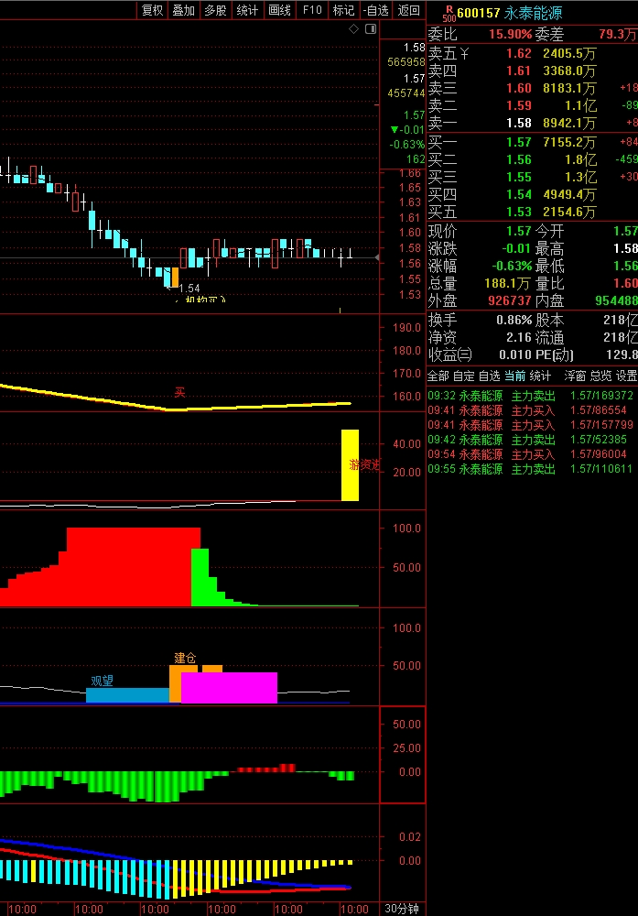Image resolution: width=638 pixels, height=916 pixels.
Task: Open the 总览 overview tab
Action: click(x=600, y=376)
